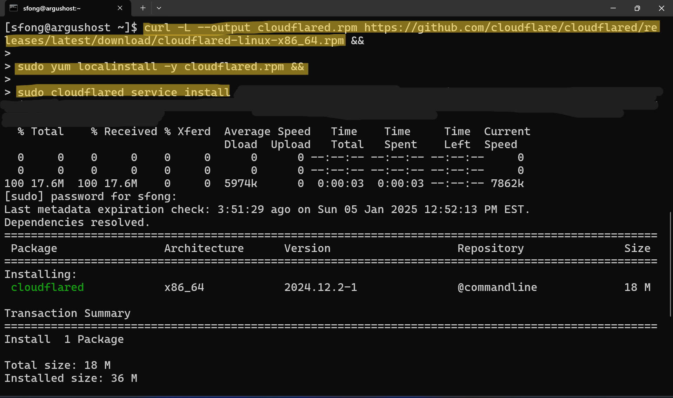This screenshot has height=398, width=673.
Task: Click the '5974k' average download speed
Action: [x=241, y=184]
